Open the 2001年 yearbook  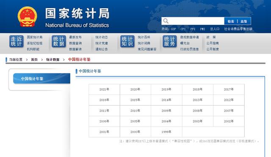(104, 132)
